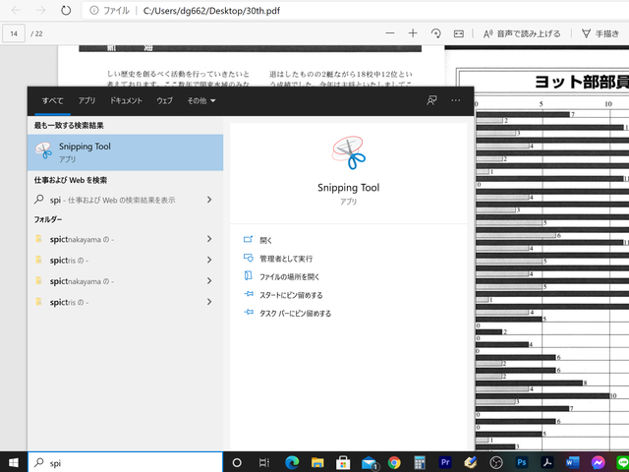Expand arrow of first spictnakayama folder

click(209, 239)
